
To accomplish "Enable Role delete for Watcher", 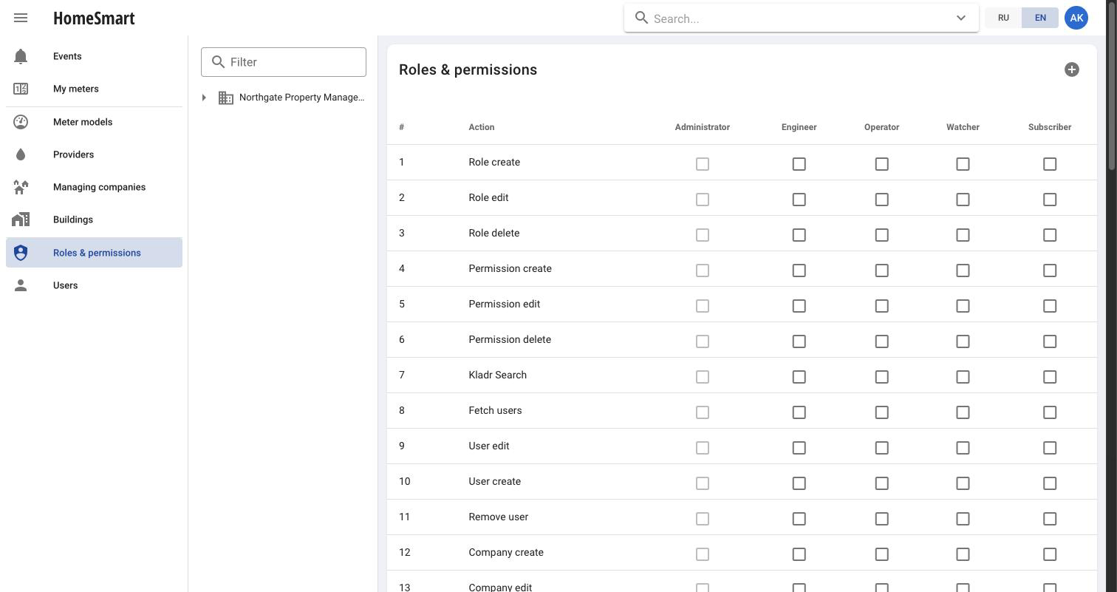I will point(963,235).
